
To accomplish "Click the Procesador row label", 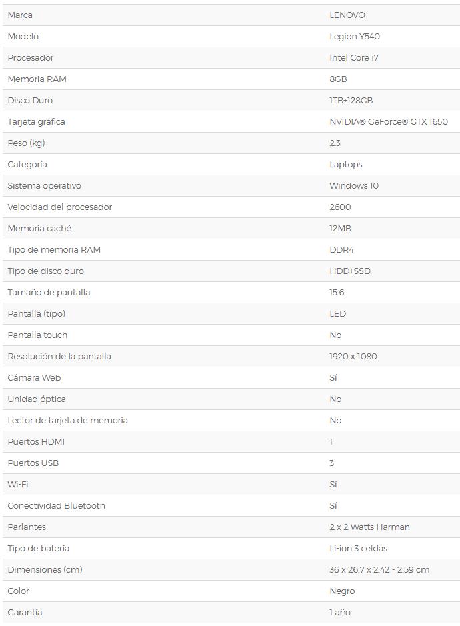I will [x=31, y=58].
